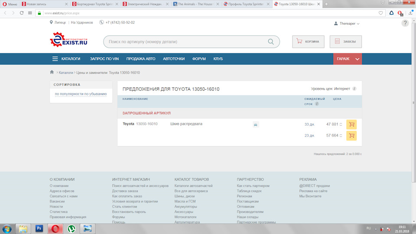Switch to Профиль Toyota Sprinter tab
The image size is (416, 234).
pos(246,4)
